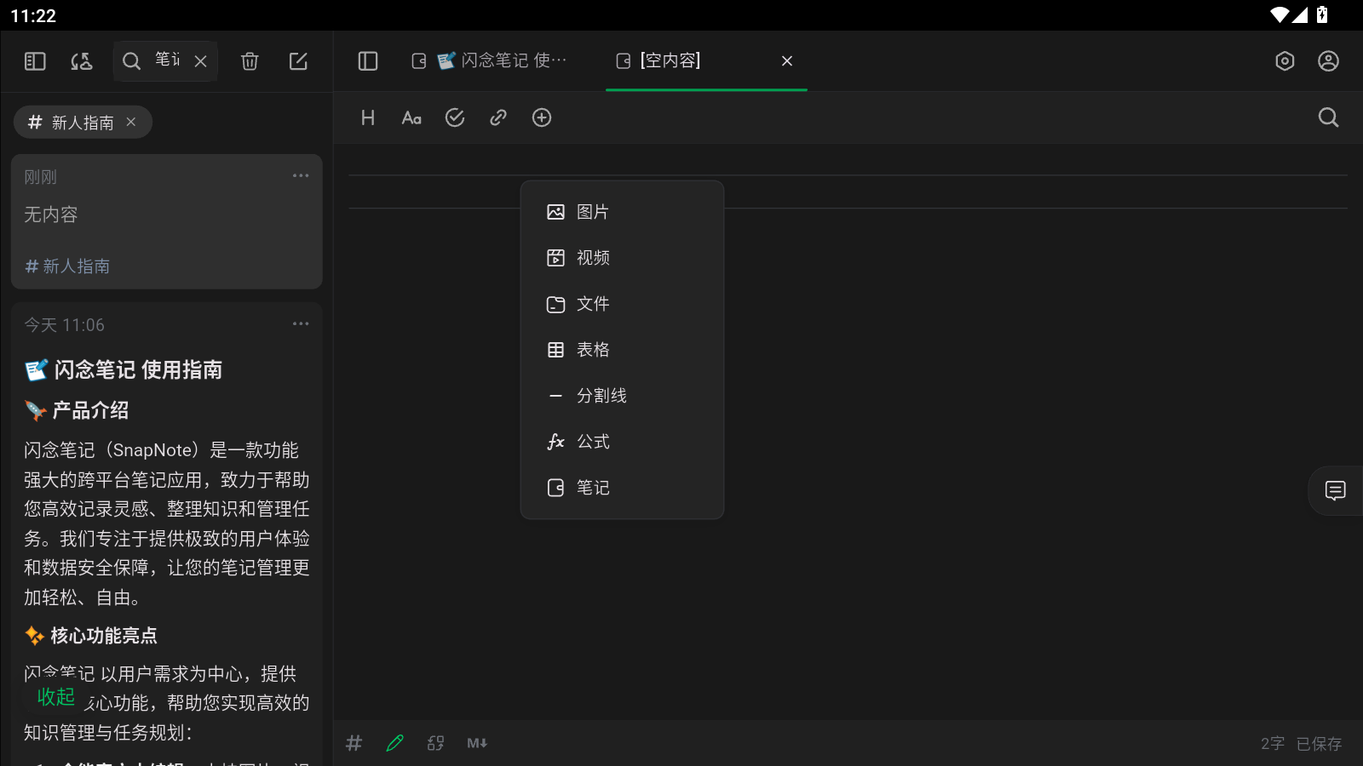Toggle Markdown mode with M icon
Image resolution: width=1363 pixels, height=766 pixels.
point(476,743)
